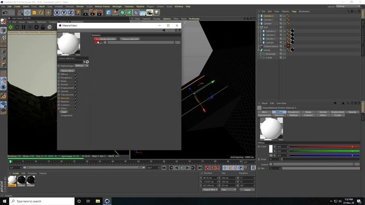The image size is (365, 205).
Task: Open the Material type dropdown in Material Editor
Action: point(82,66)
